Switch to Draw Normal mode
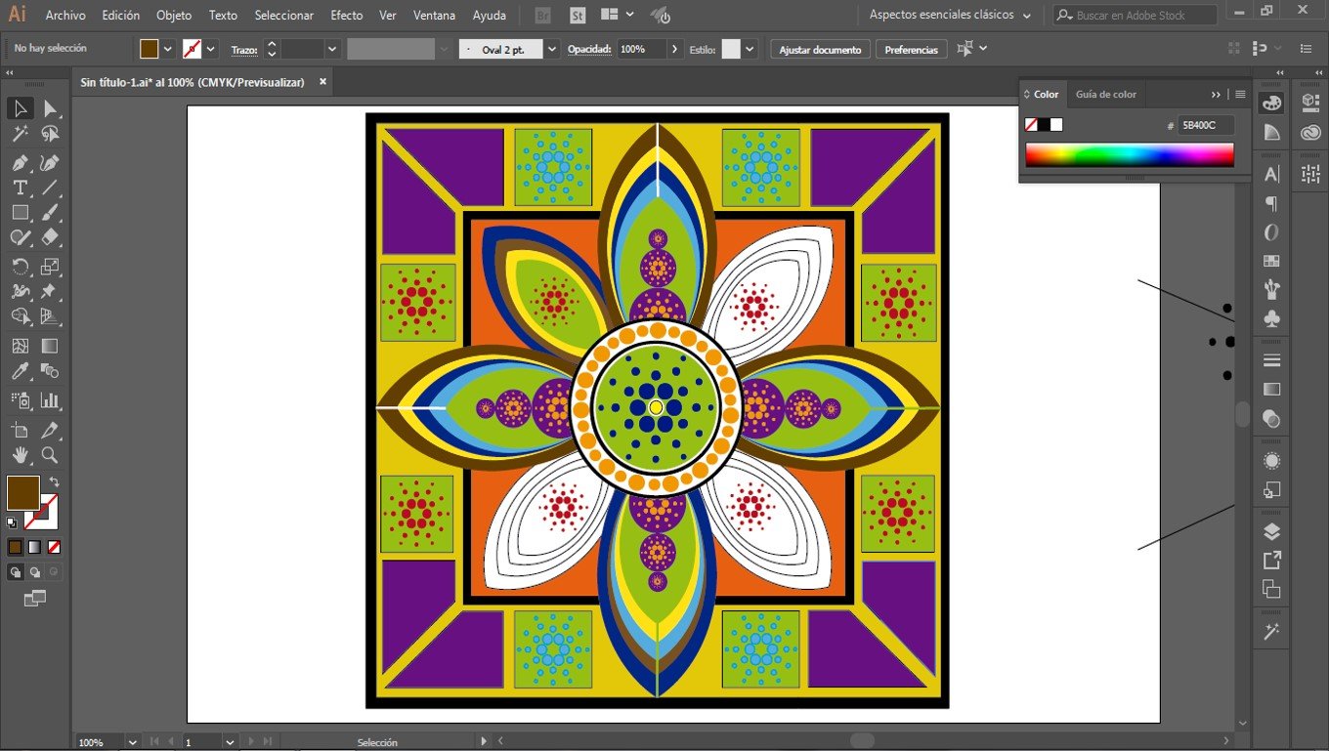Image resolution: width=1329 pixels, height=751 pixels. pos(15,572)
